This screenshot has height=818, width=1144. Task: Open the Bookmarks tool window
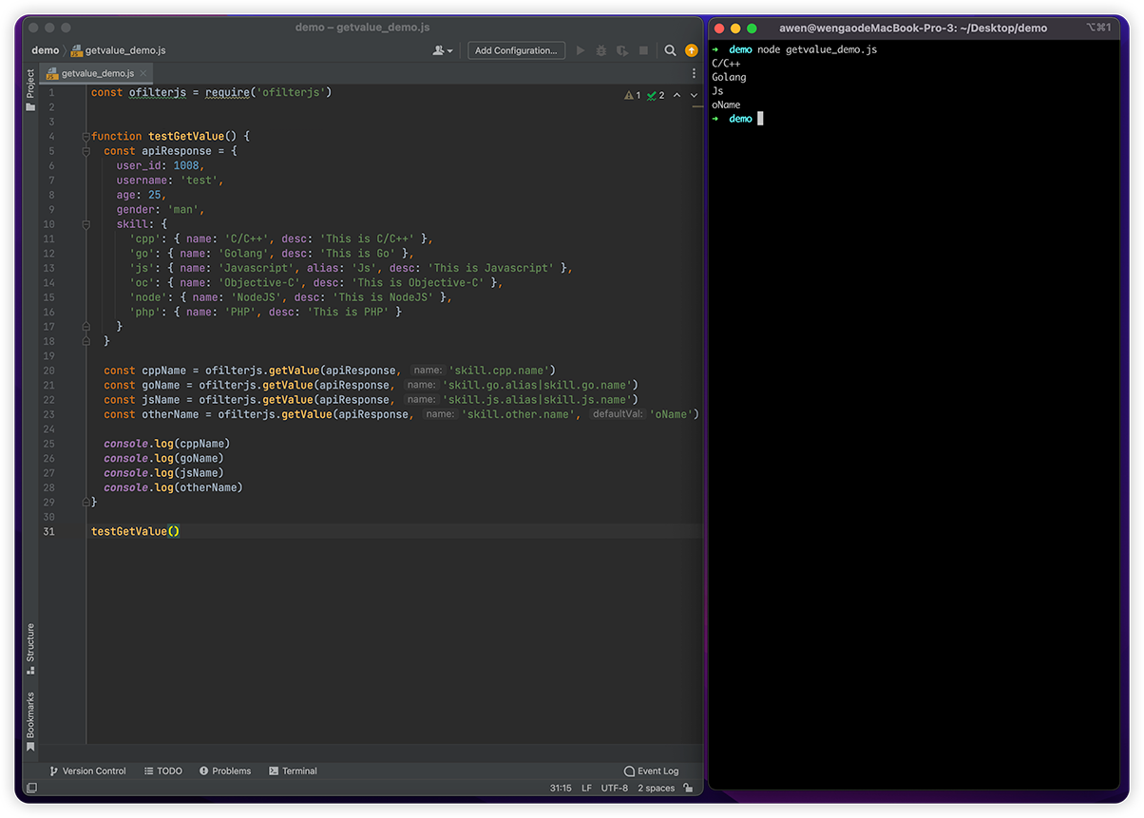[x=30, y=721]
